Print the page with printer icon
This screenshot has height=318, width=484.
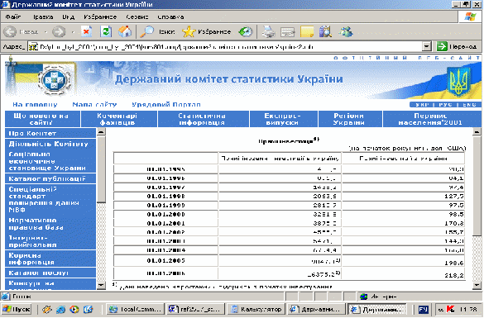tap(268, 31)
